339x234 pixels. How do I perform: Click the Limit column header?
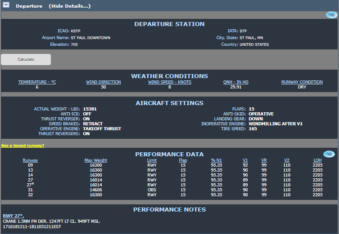coord(152,160)
